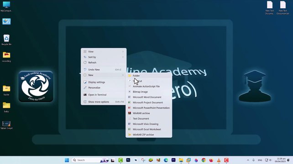Select the recording folder on desktop
Screen dimensions: 293x164
click(x=6, y=57)
